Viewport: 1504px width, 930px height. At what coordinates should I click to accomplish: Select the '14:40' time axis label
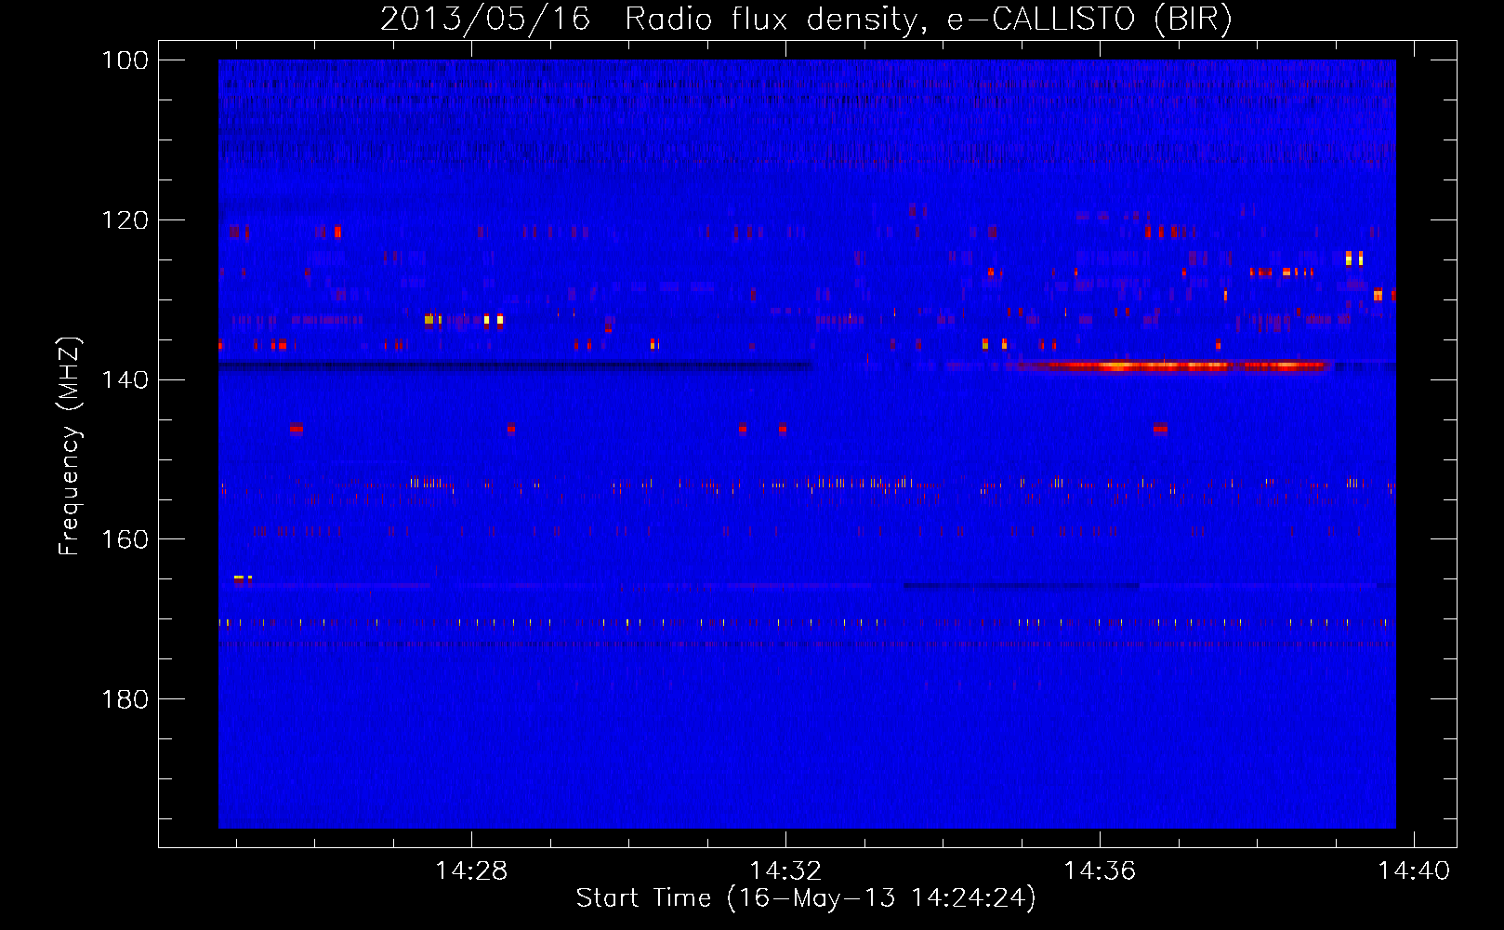tap(1414, 870)
